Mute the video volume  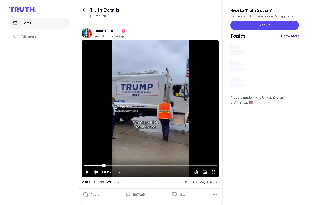tap(95, 172)
